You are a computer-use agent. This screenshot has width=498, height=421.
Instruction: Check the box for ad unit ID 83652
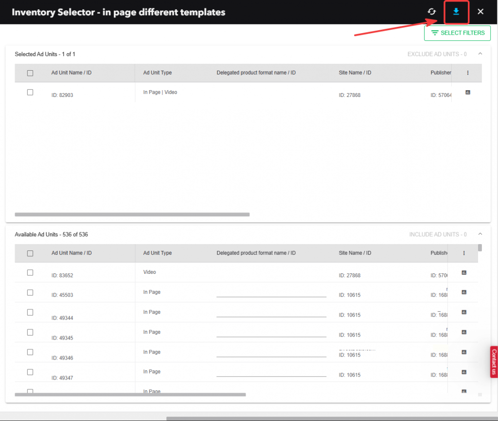[30, 273]
